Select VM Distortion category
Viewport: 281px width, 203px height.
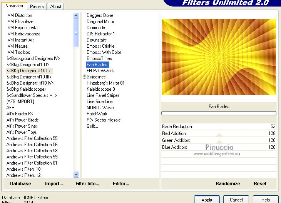tap(20, 15)
